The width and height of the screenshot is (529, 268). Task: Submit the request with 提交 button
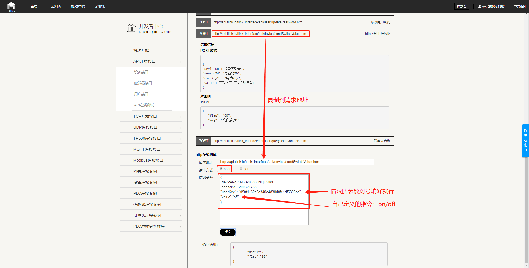point(228,232)
